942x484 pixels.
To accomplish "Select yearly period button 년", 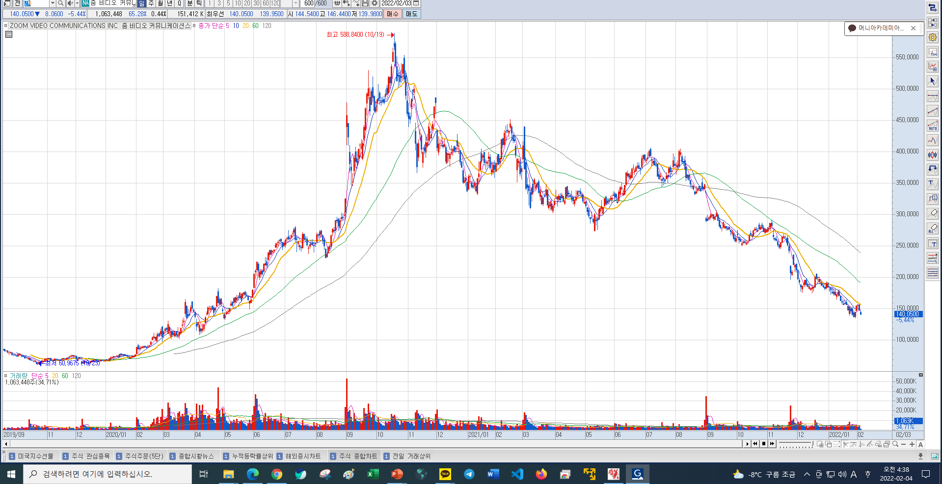I will 170,3.
